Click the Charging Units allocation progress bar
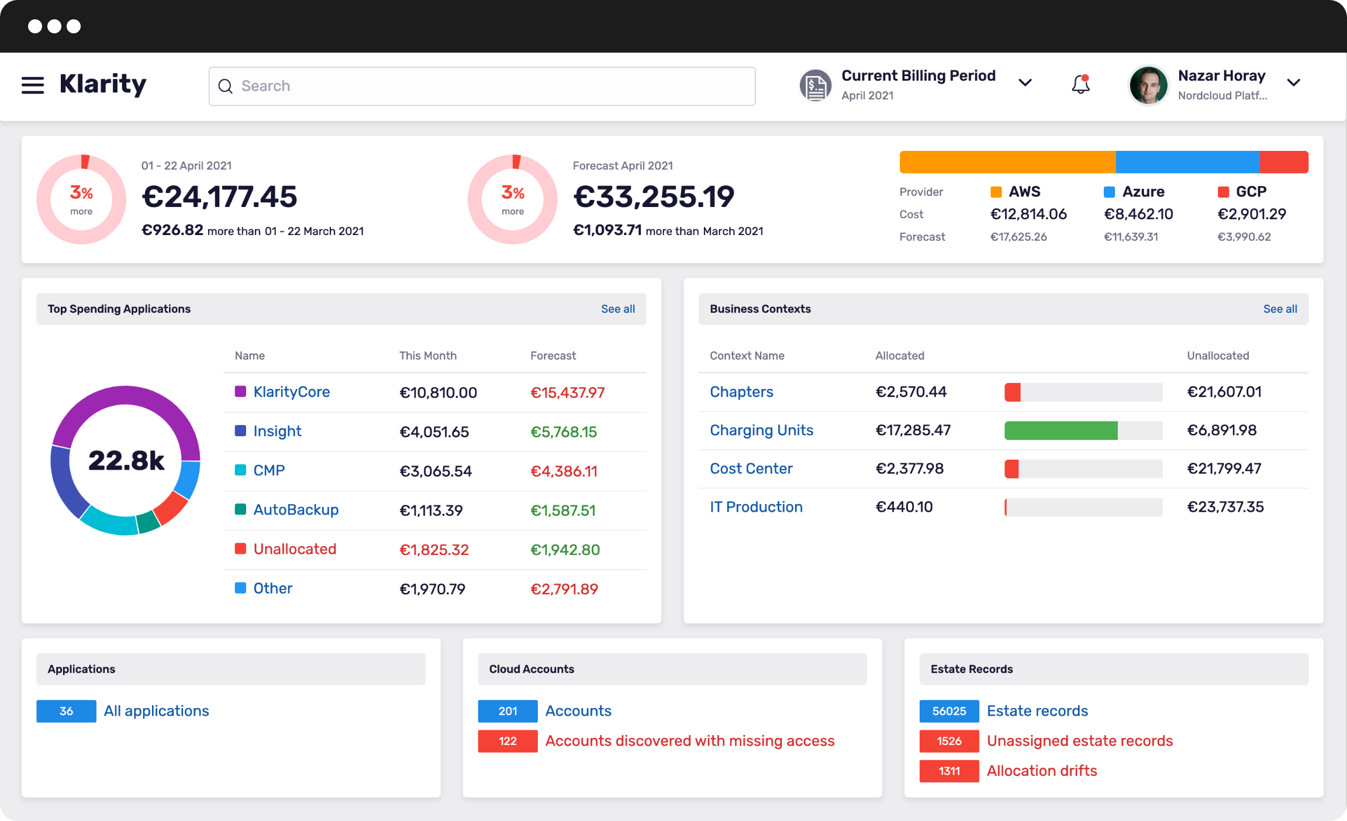This screenshot has height=821, width=1347. click(x=1083, y=430)
